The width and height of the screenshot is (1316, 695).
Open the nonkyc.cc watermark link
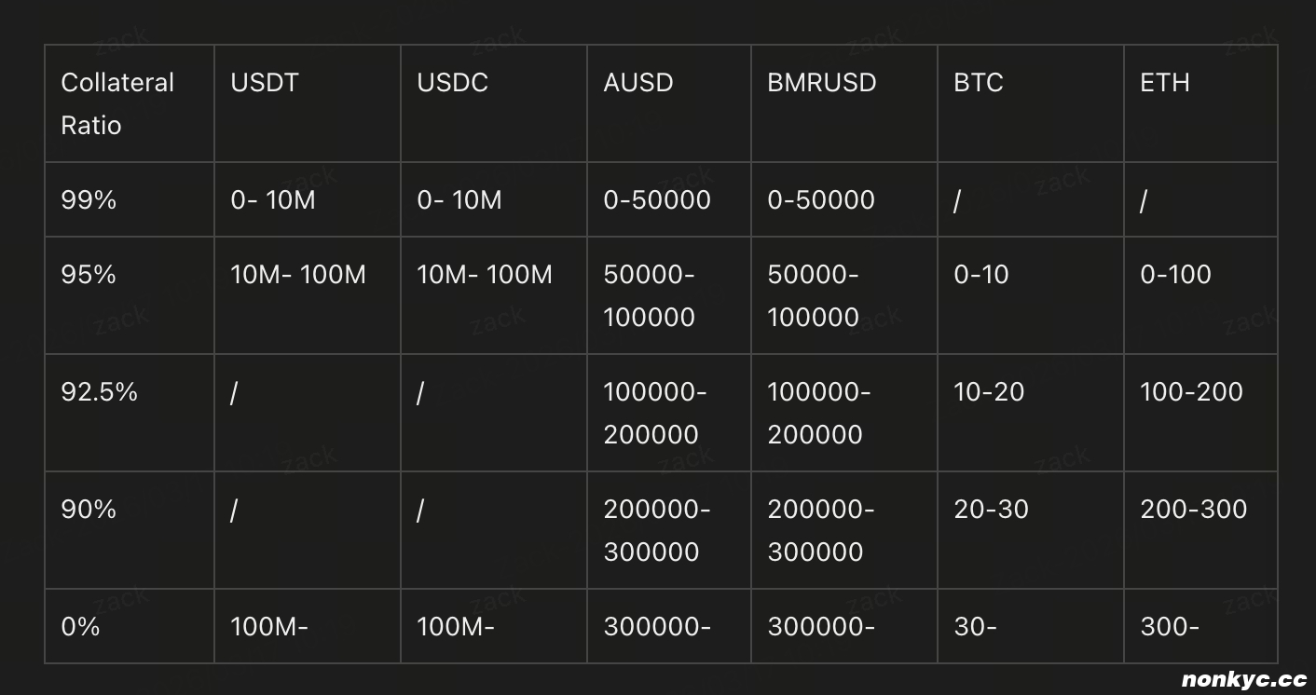(x=1244, y=680)
